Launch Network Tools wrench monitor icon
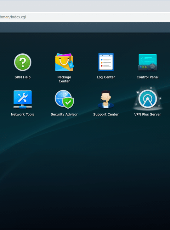 (x=23, y=99)
